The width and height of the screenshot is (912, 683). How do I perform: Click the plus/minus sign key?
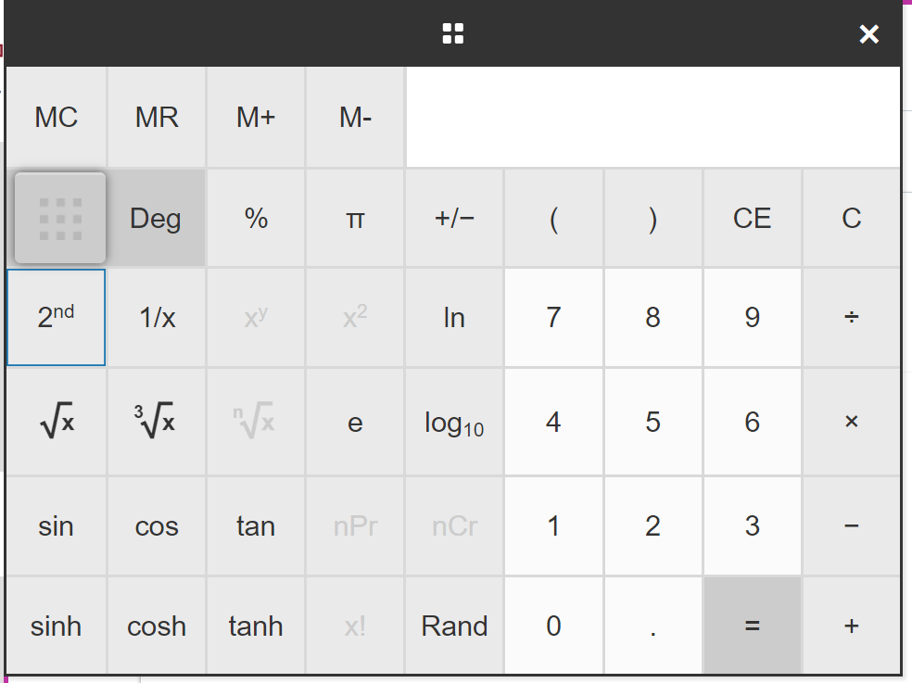(x=454, y=219)
